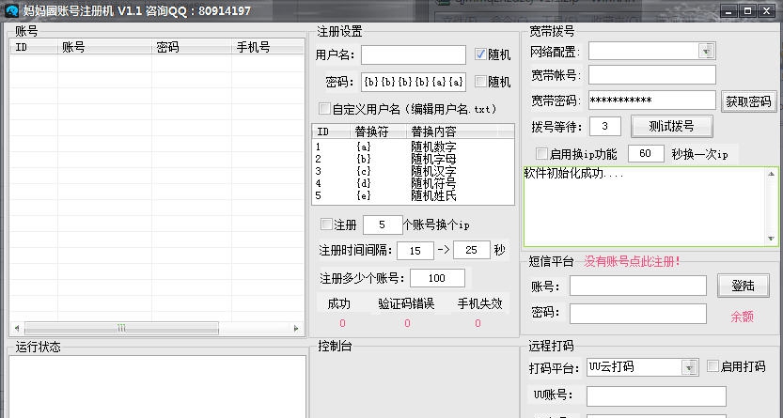Open the 没有账号点此注册! link
Viewport: 783px width, 418px height.
[x=633, y=262]
